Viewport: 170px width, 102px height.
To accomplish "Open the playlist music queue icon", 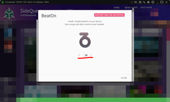I will (x=135, y=2).
